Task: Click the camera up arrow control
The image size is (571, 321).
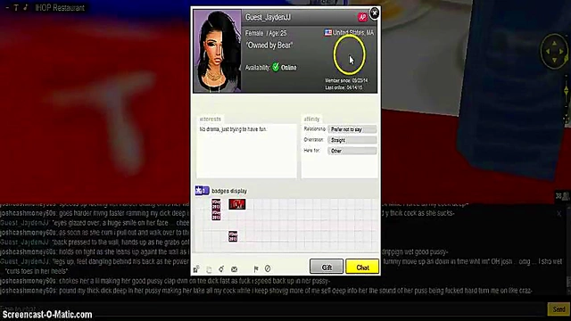Action: 554,43
